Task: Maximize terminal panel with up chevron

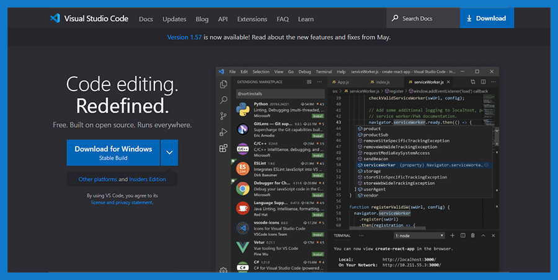Action: pyautogui.click(x=483, y=235)
